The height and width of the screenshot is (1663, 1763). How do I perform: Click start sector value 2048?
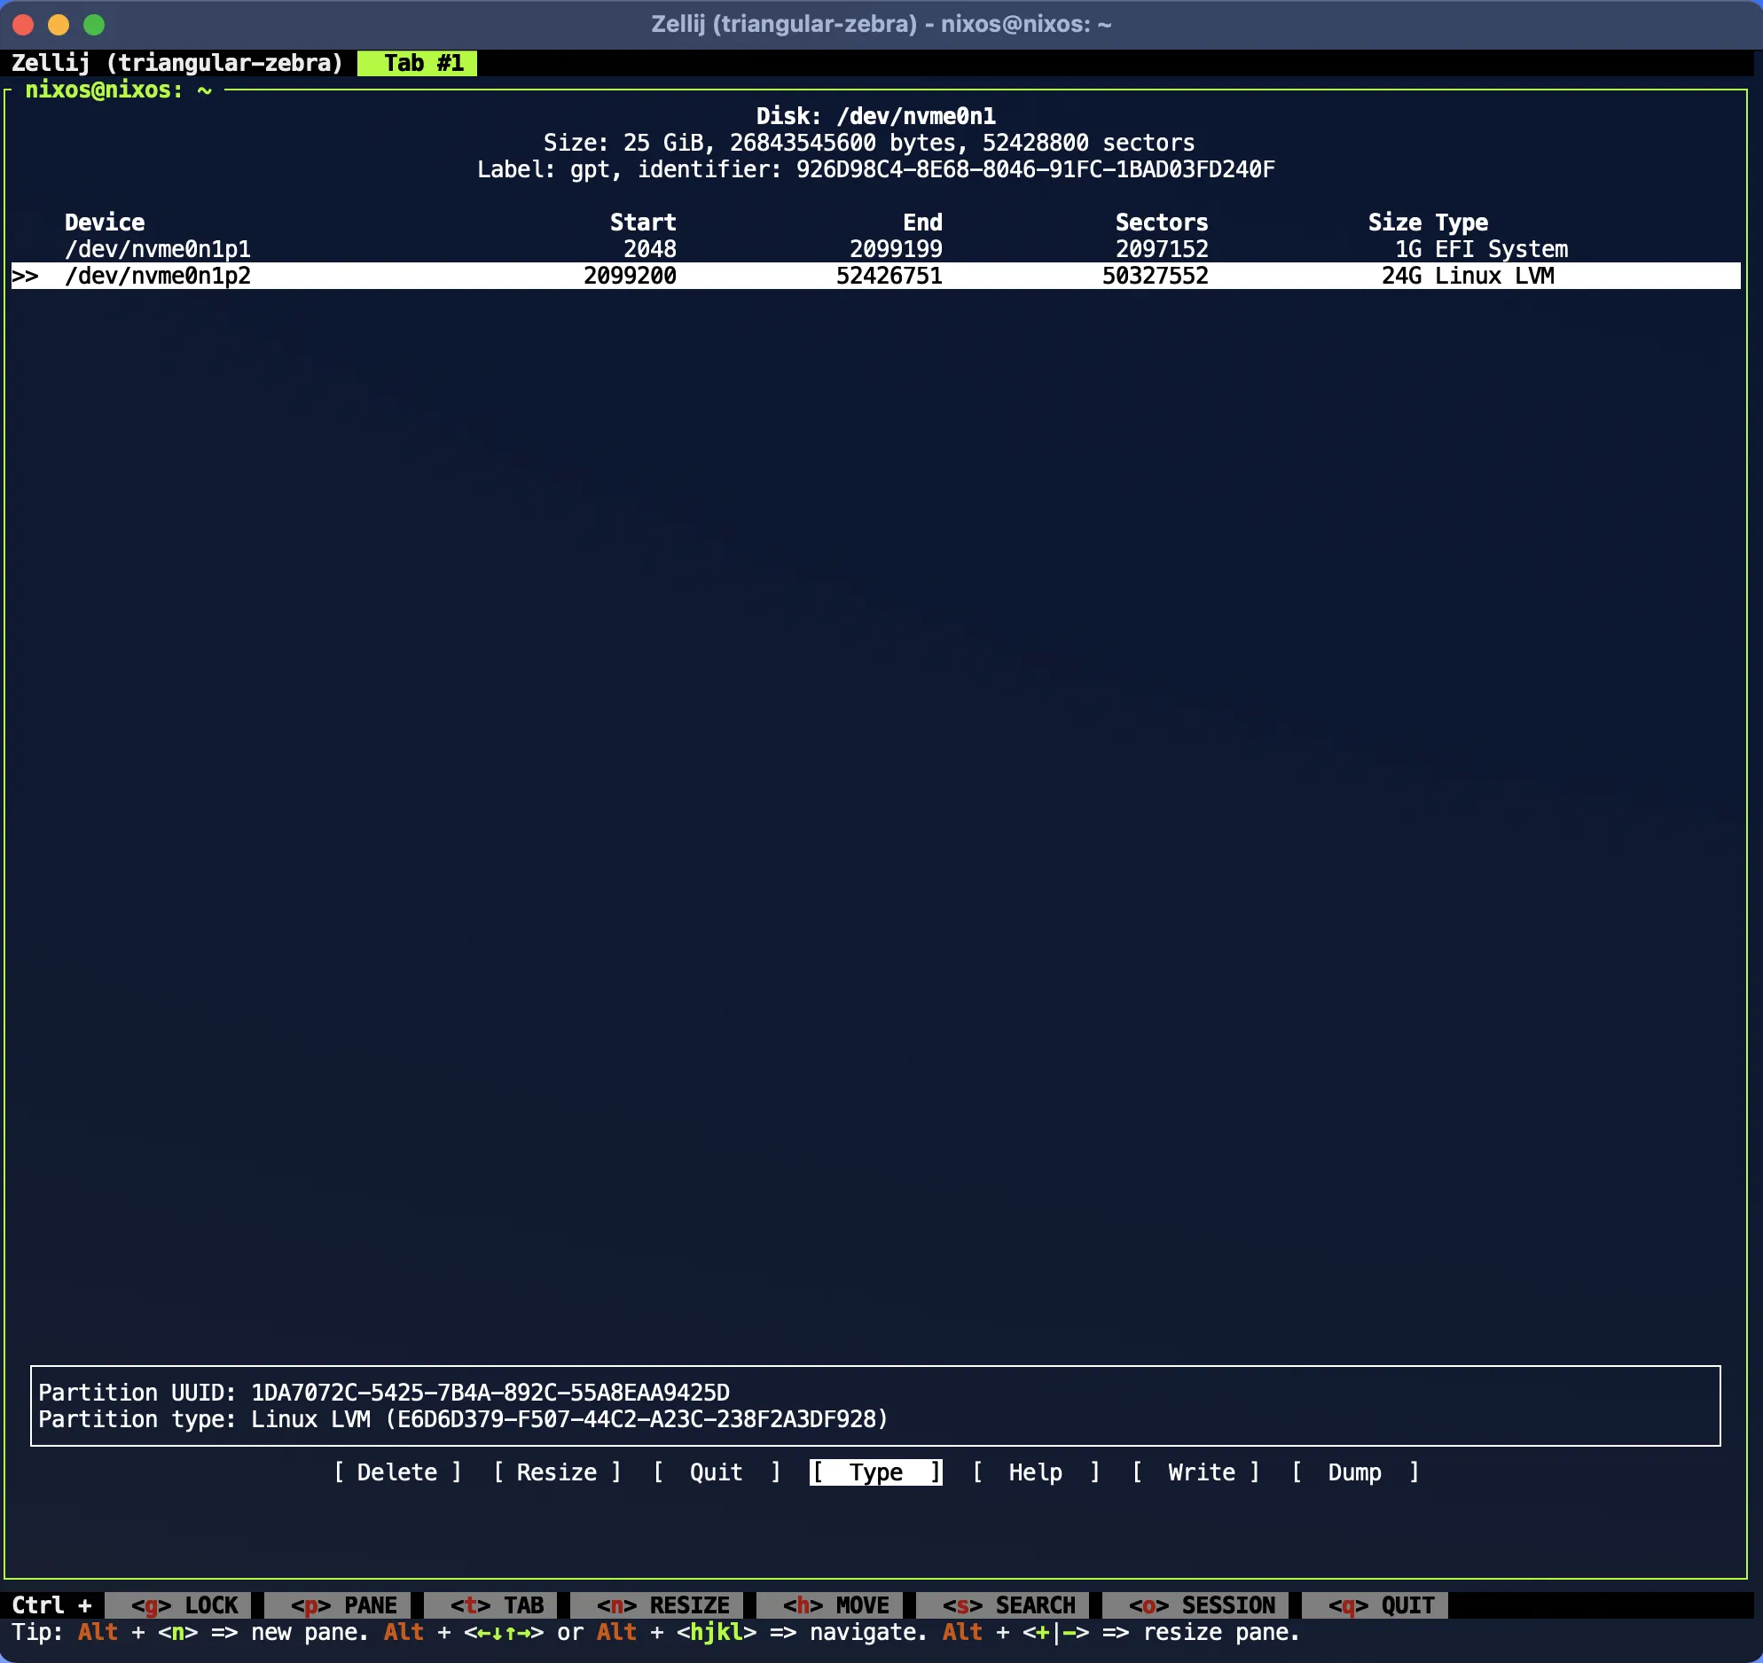click(650, 249)
